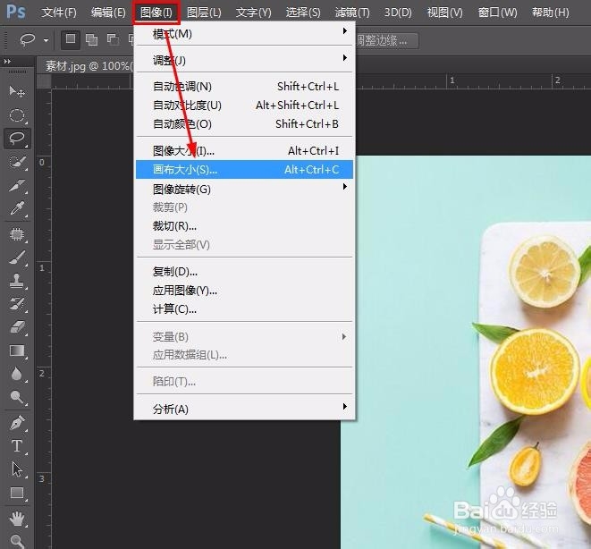Select the Brush tool
Viewport: 591px width, 549px height.
[x=17, y=258]
